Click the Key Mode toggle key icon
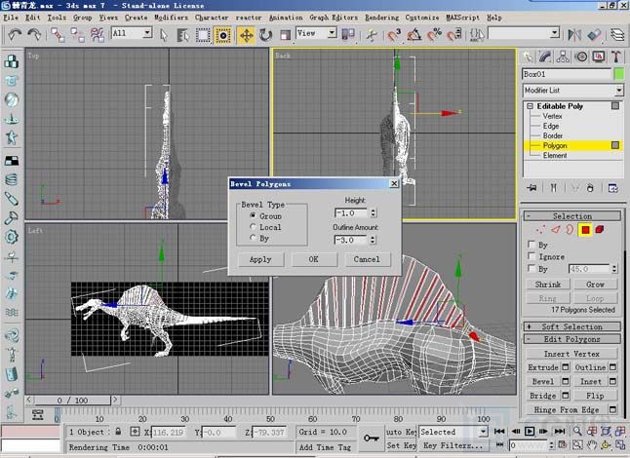Viewport: 630px width, 458px height. [371, 439]
